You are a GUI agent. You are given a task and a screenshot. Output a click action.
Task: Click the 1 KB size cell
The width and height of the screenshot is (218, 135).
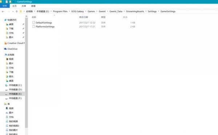[133, 22]
